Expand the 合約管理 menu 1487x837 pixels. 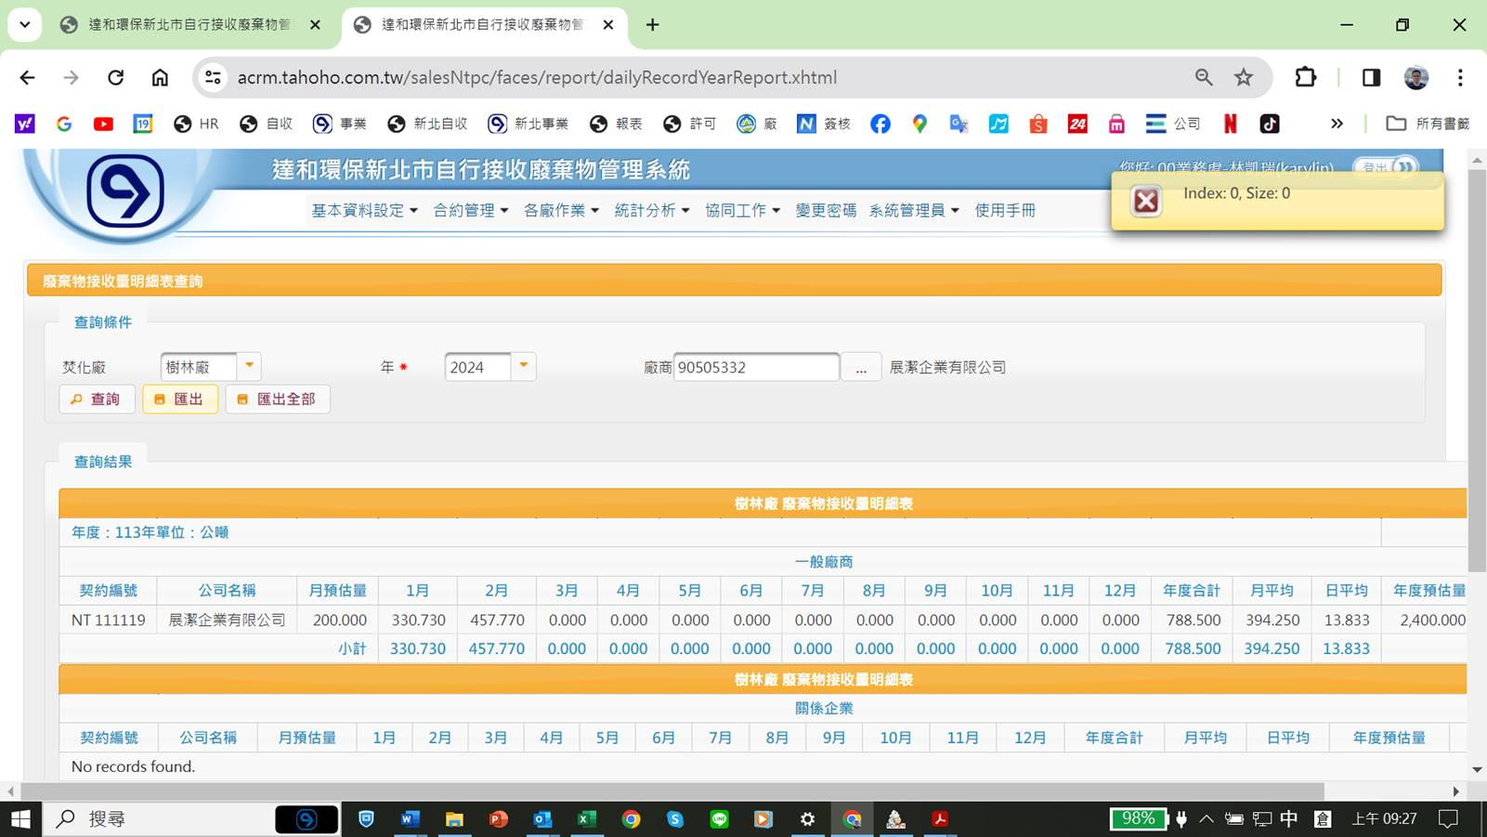click(x=470, y=211)
